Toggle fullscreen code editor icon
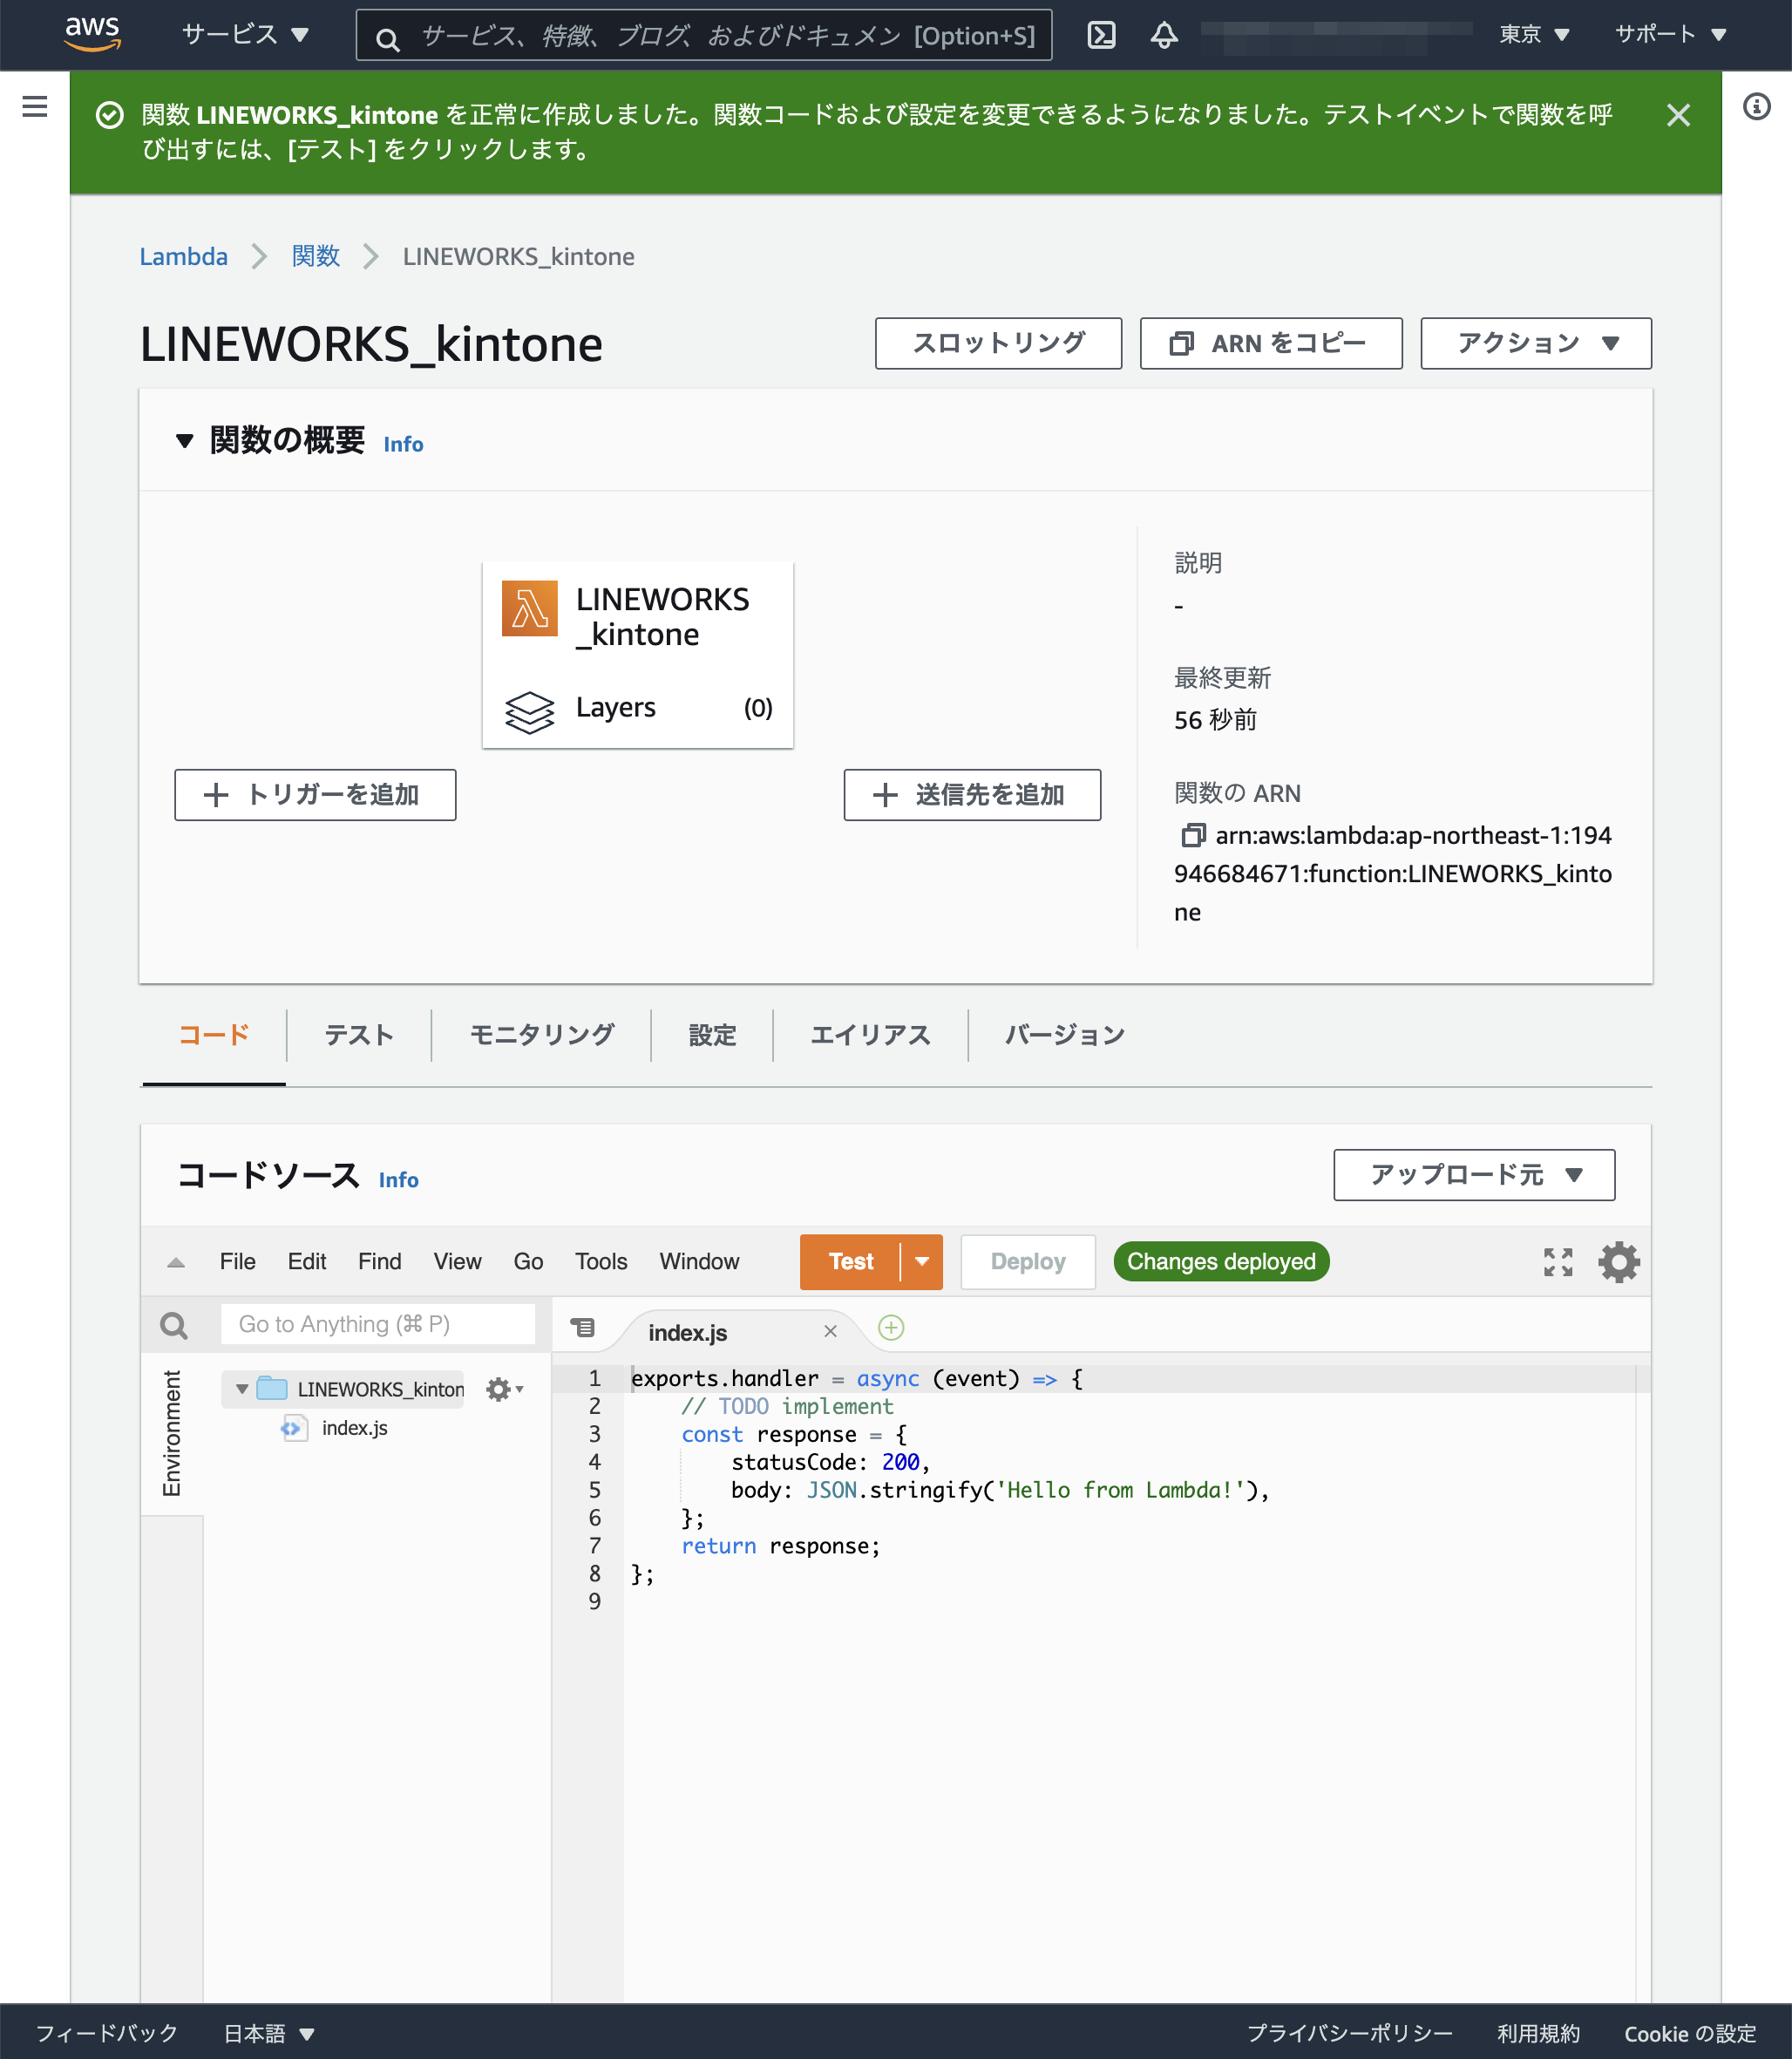This screenshot has width=1792, height=2059. (1558, 1262)
